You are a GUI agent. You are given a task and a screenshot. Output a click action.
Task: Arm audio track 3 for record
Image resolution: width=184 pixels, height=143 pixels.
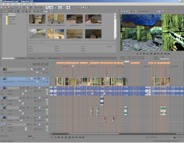click(x=20, y=88)
